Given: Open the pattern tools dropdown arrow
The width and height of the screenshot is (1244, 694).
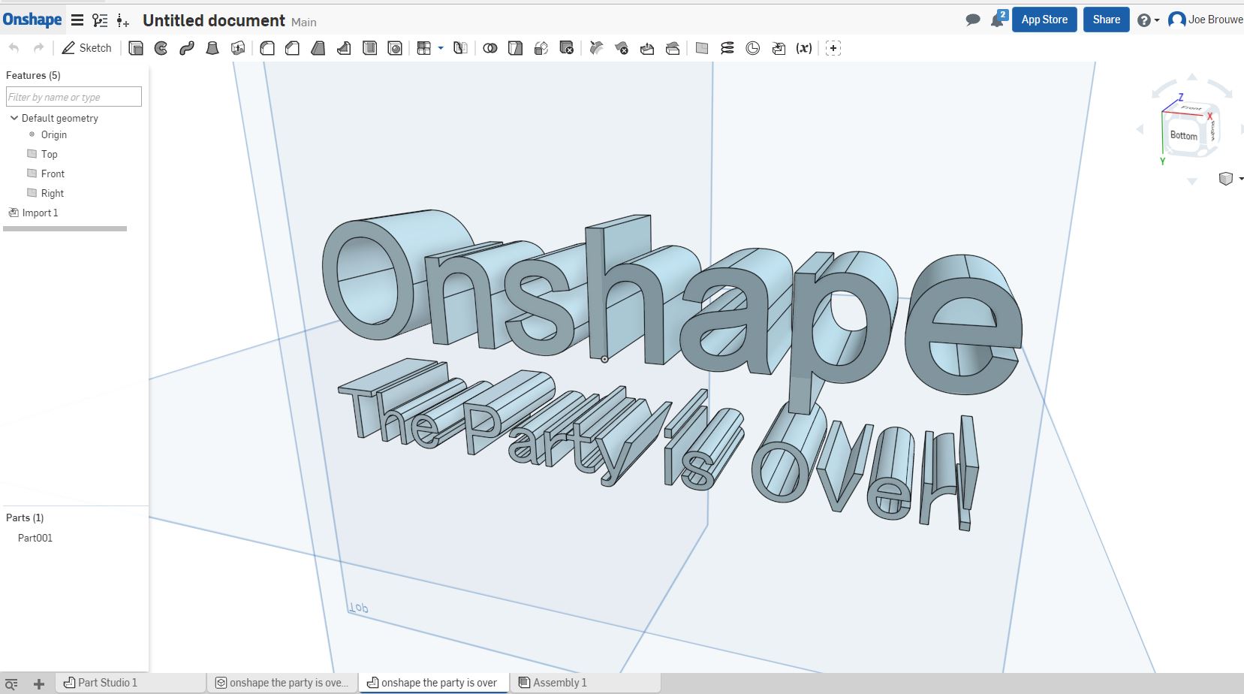Looking at the screenshot, I should click(441, 48).
